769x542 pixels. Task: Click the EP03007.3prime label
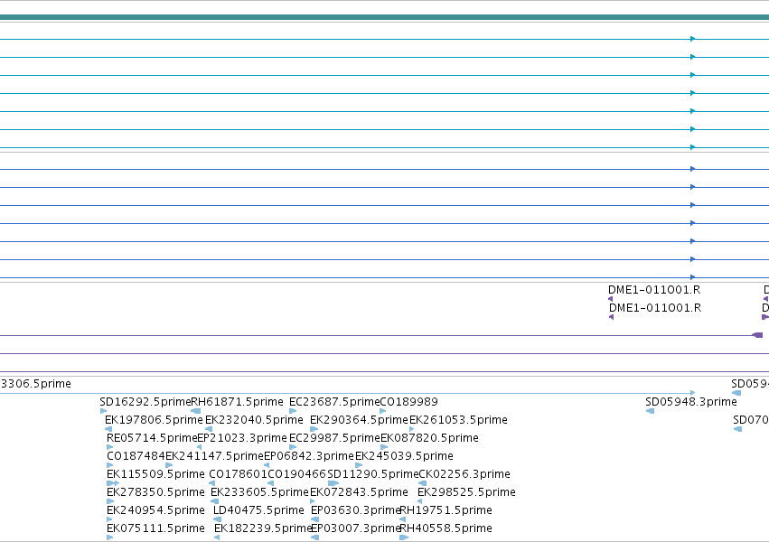[356, 528]
